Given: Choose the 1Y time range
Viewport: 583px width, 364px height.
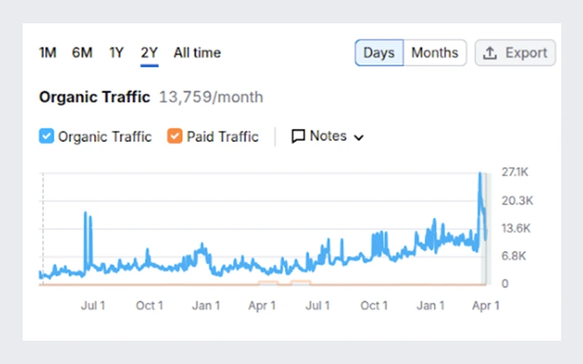Looking at the screenshot, I should pos(117,53).
